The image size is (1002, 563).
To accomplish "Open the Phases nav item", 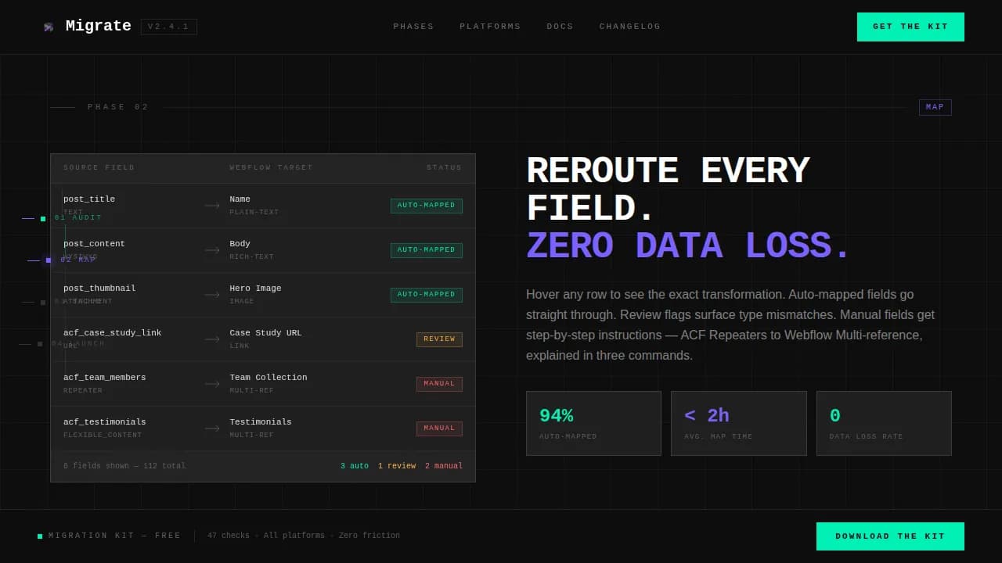I will 413,27.
